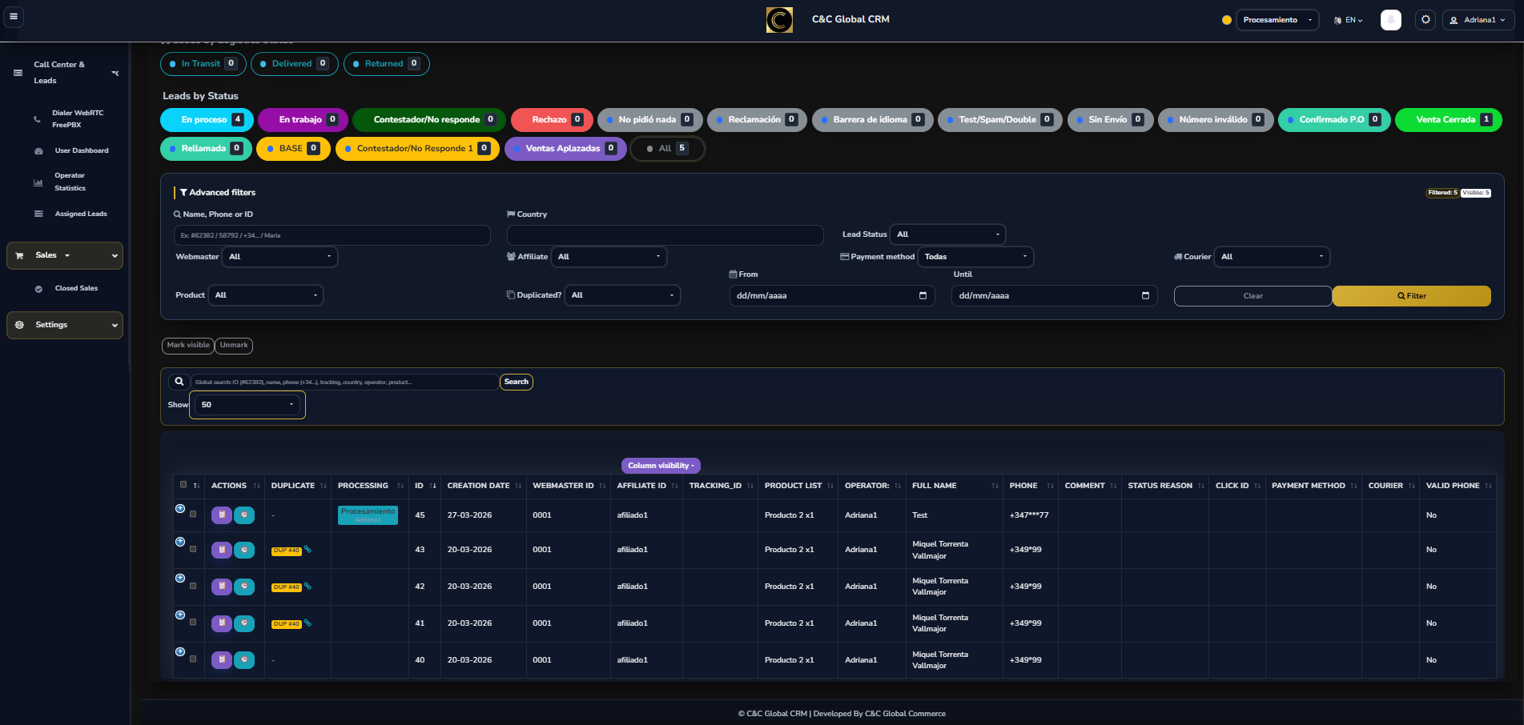Screen dimensions: 1524x725
Task: Click the Clear filters button
Action: click(x=1253, y=296)
